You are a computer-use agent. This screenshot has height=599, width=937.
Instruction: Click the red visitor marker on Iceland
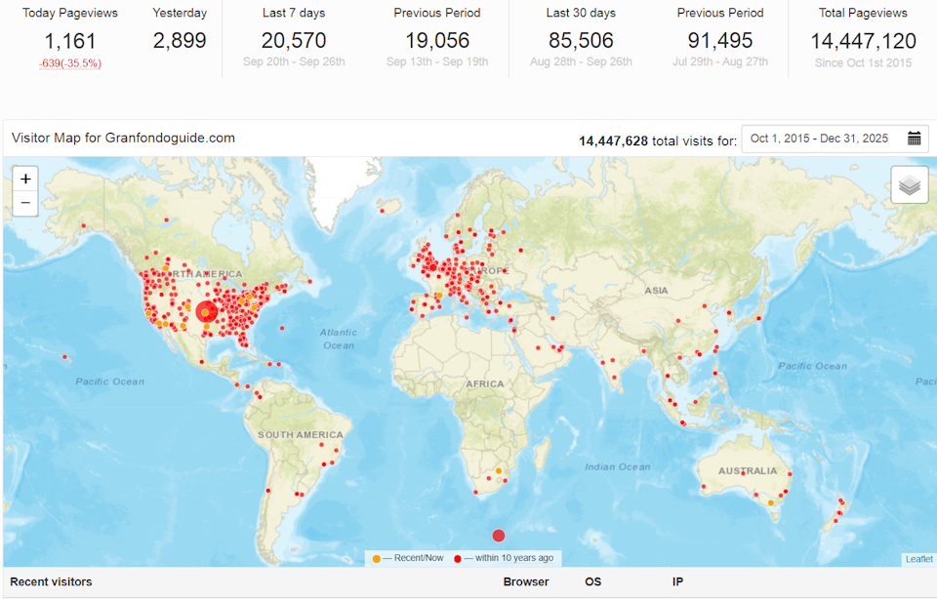383,207
